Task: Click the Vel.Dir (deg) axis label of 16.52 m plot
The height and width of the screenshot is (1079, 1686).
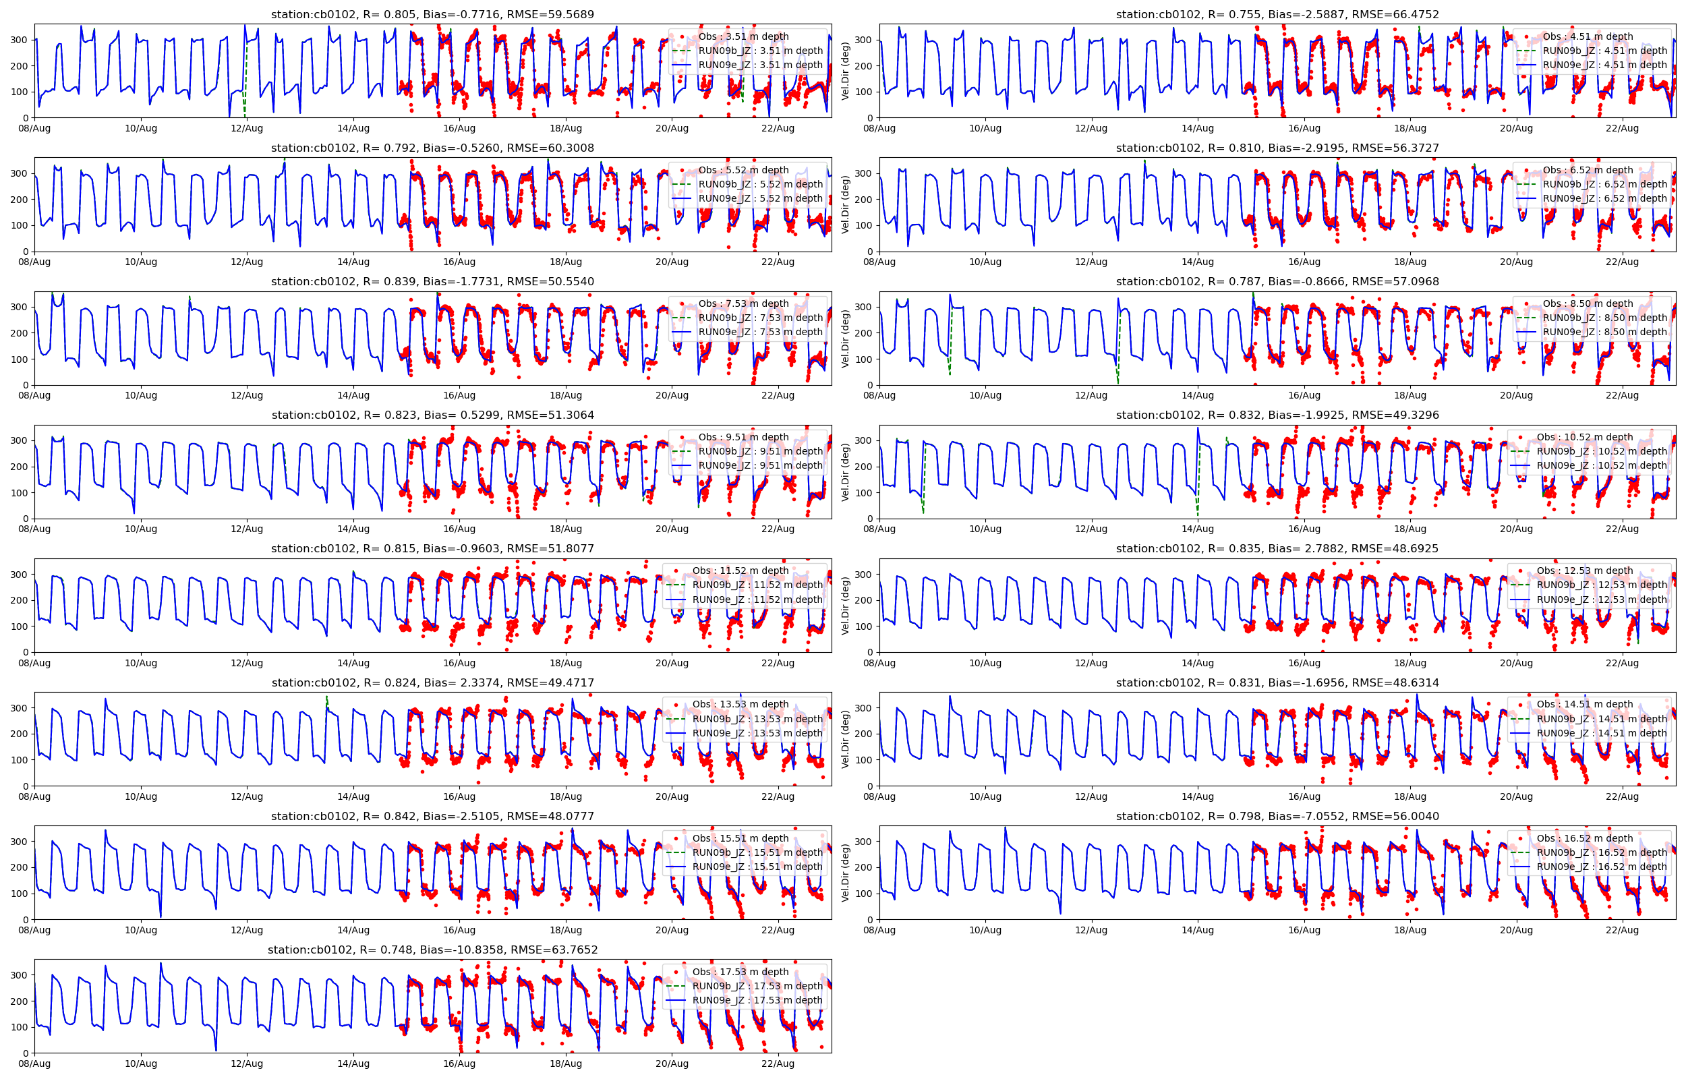Action: [x=845, y=873]
